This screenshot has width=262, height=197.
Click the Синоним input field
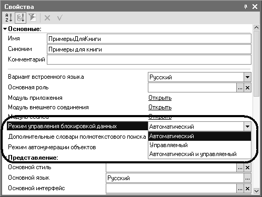(x=149, y=49)
